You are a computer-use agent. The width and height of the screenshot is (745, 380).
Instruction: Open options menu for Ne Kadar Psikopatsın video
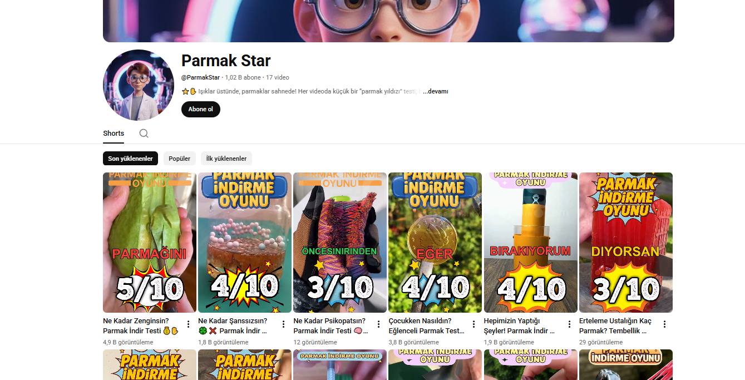(378, 324)
